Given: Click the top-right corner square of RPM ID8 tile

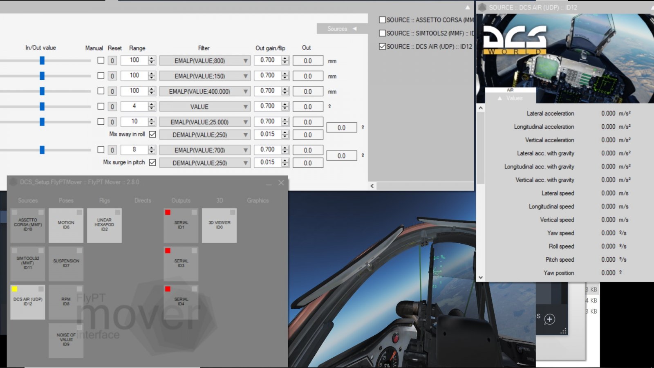Looking at the screenshot, I should point(79,289).
